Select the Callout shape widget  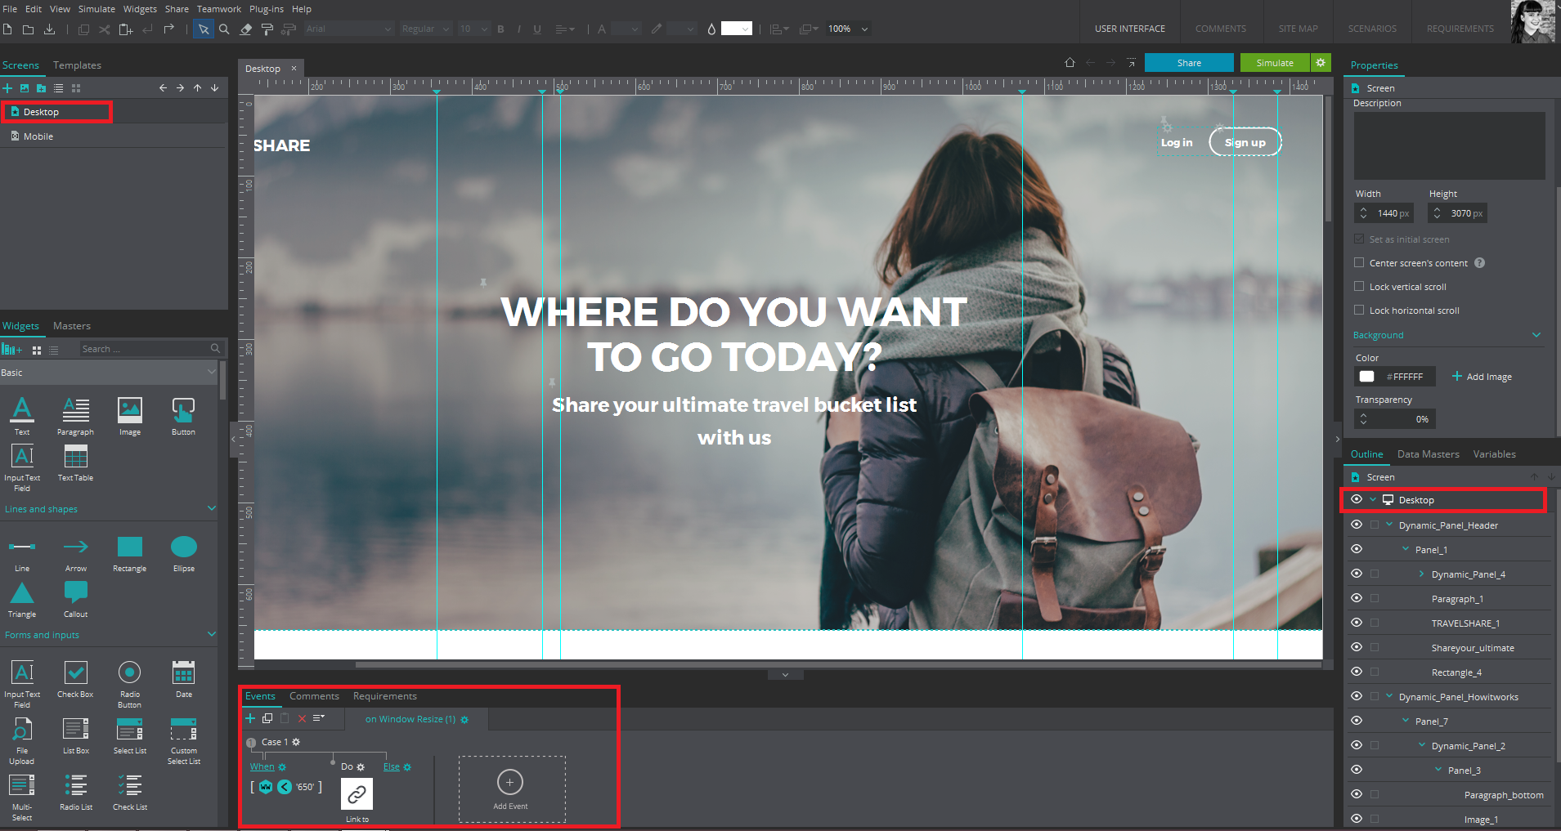coord(75,592)
